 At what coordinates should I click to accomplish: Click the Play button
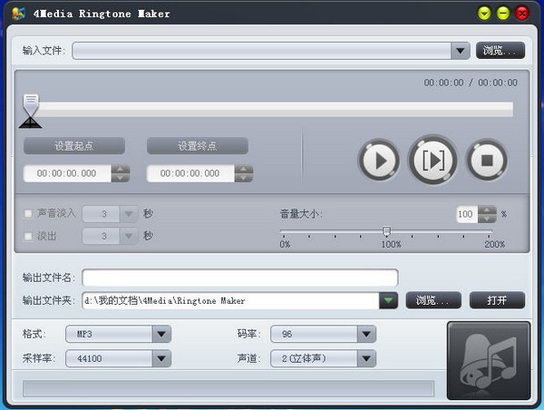(x=378, y=161)
